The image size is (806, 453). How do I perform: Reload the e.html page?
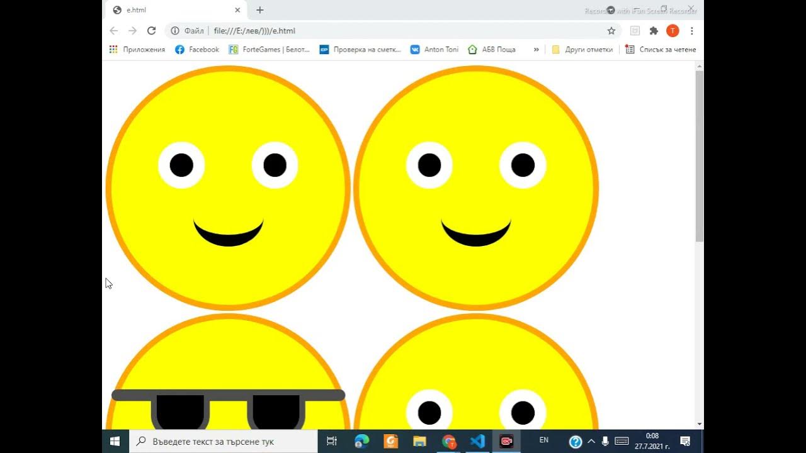pyautogui.click(x=151, y=30)
